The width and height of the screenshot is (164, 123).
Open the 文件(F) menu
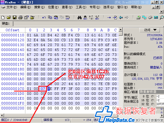click(x=12, y=7)
